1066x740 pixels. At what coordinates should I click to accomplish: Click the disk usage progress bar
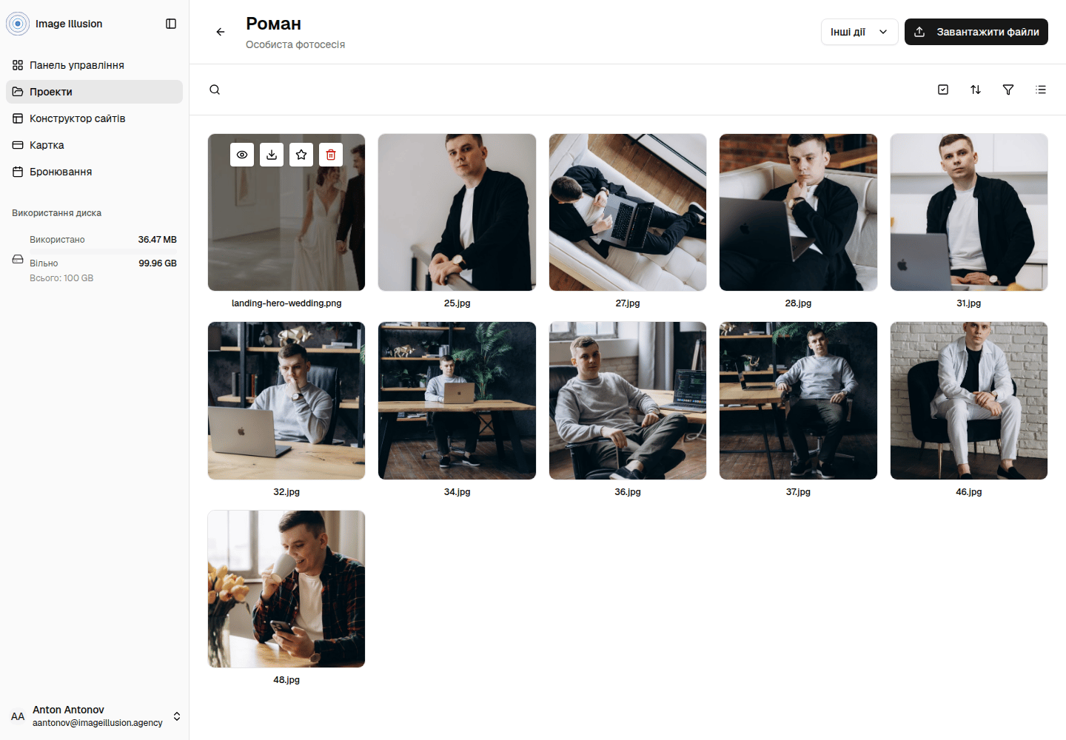coord(103,253)
